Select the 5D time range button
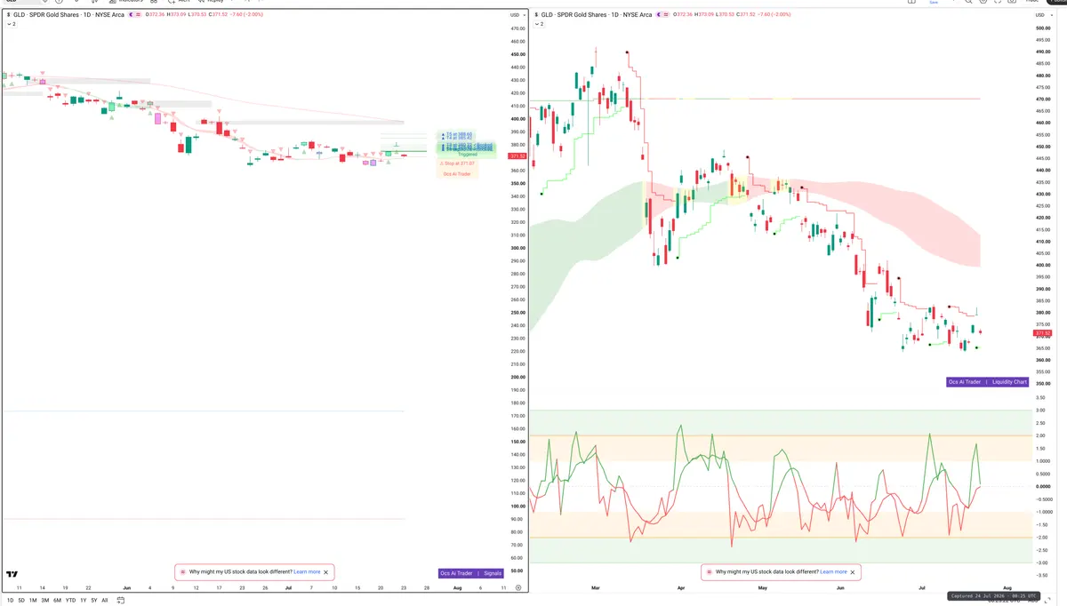 coord(21,601)
